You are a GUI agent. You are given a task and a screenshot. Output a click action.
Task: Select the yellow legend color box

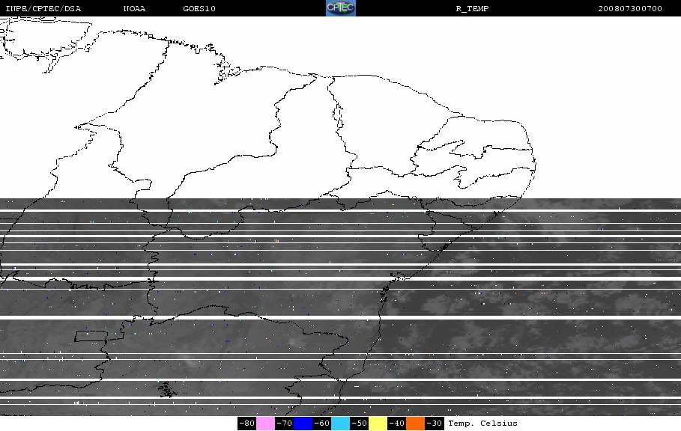[378, 424]
